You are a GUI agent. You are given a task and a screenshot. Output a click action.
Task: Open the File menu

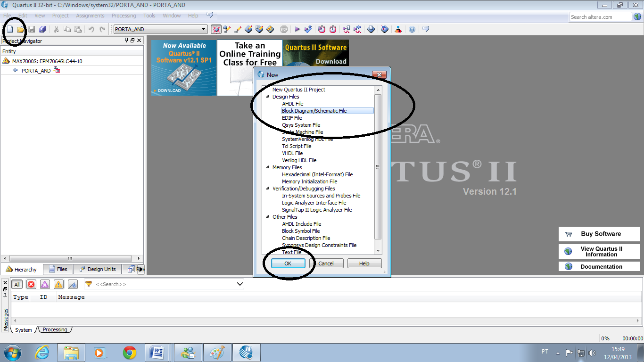tap(7, 16)
